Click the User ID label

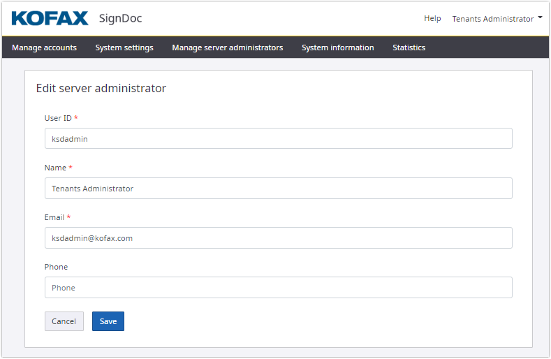tap(58, 118)
